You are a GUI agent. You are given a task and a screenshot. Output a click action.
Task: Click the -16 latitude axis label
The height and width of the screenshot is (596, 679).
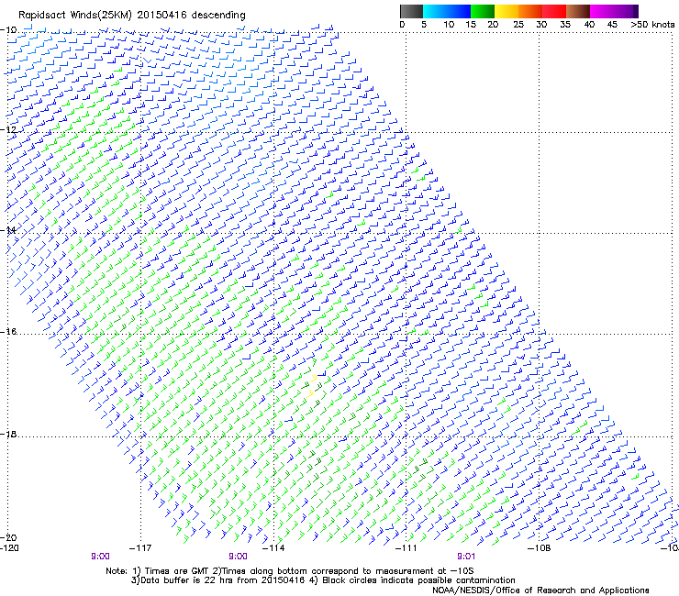point(8,332)
